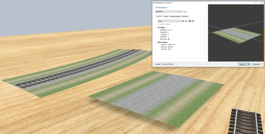Image resolution: width=265 pixels, height=134 pixels.
Task: Switch to the Spuren tab
Action: [166, 16]
